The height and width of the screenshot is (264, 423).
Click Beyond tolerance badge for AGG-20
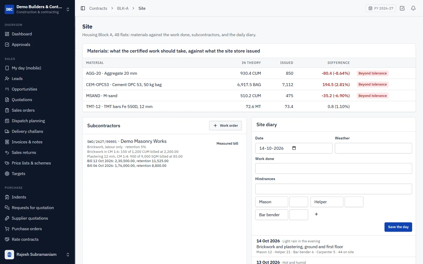click(373, 73)
